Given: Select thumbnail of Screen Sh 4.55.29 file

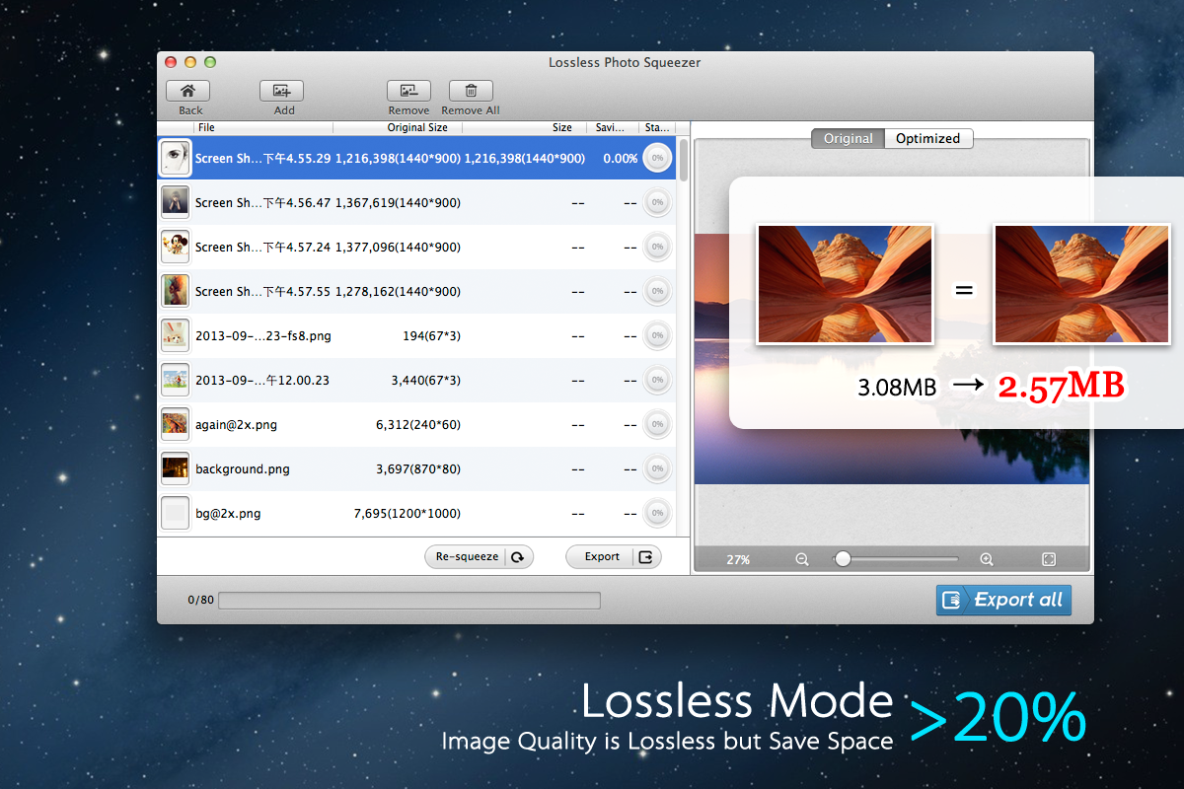Looking at the screenshot, I should [175, 158].
